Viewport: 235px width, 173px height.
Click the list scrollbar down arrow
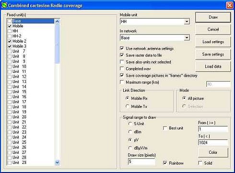tap(57, 162)
